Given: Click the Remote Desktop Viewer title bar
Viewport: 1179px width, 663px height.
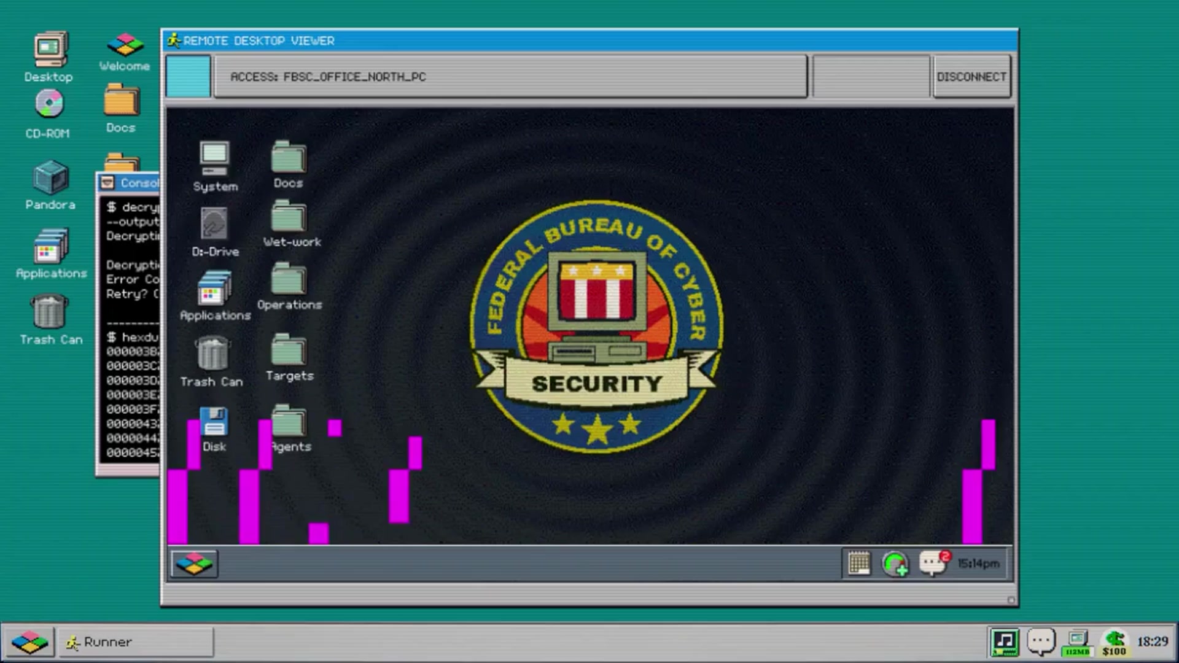Looking at the screenshot, I should coord(589,41).
